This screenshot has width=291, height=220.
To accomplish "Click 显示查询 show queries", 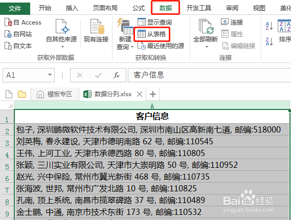I will [155, 22].
